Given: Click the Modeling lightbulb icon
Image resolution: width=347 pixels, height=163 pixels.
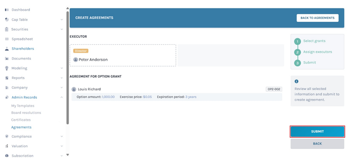Looking at the screenshot, I should tap(7, 68).
